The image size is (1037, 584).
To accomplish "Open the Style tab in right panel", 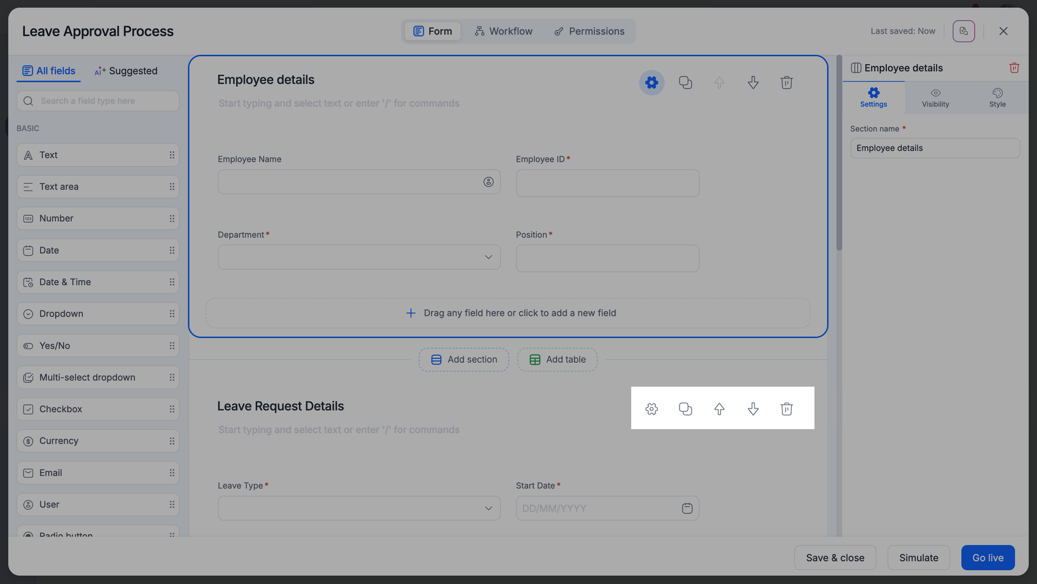I will 997,98.
